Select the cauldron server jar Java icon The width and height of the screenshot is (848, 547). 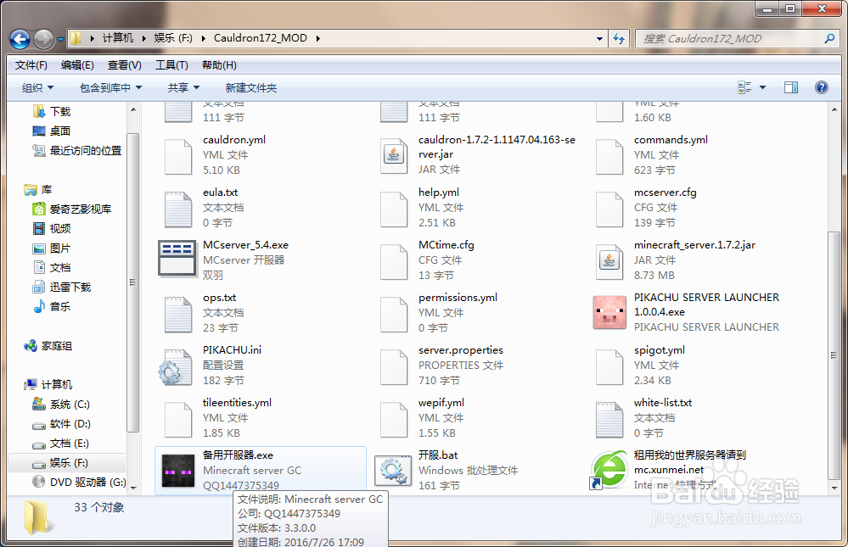[x=394, y=154]
